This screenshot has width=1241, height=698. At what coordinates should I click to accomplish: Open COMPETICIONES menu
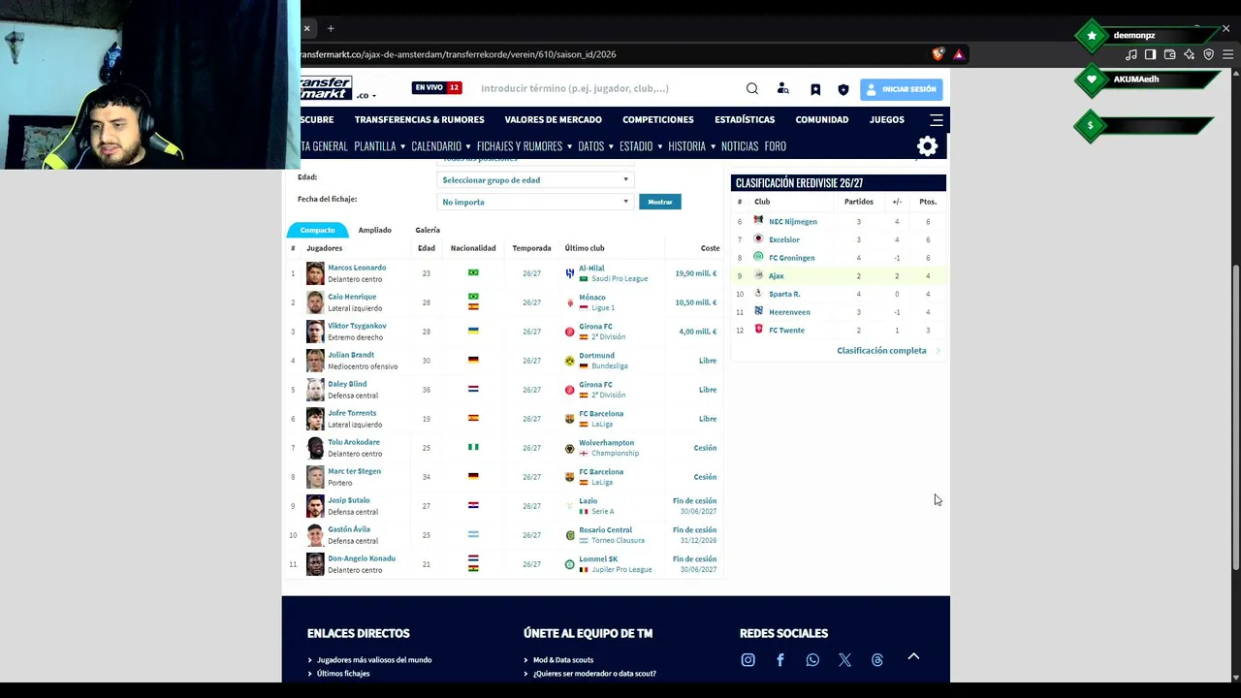[658, 120]
